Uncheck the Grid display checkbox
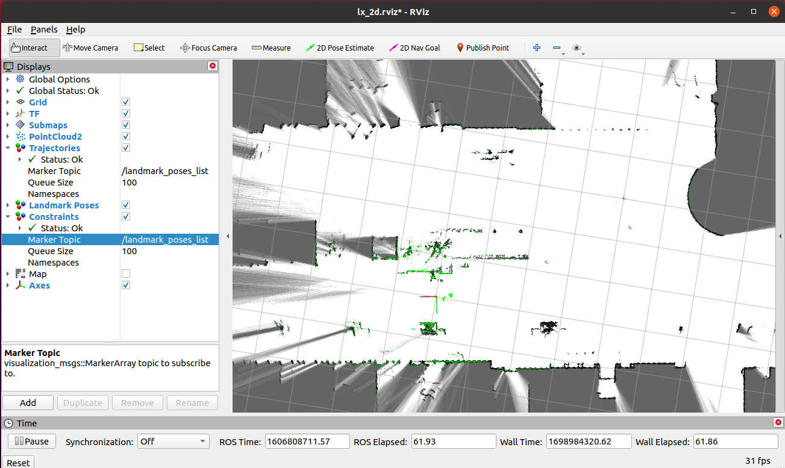Image resolution: width=785 pixels, height=468 pixels. pos(126,102)
